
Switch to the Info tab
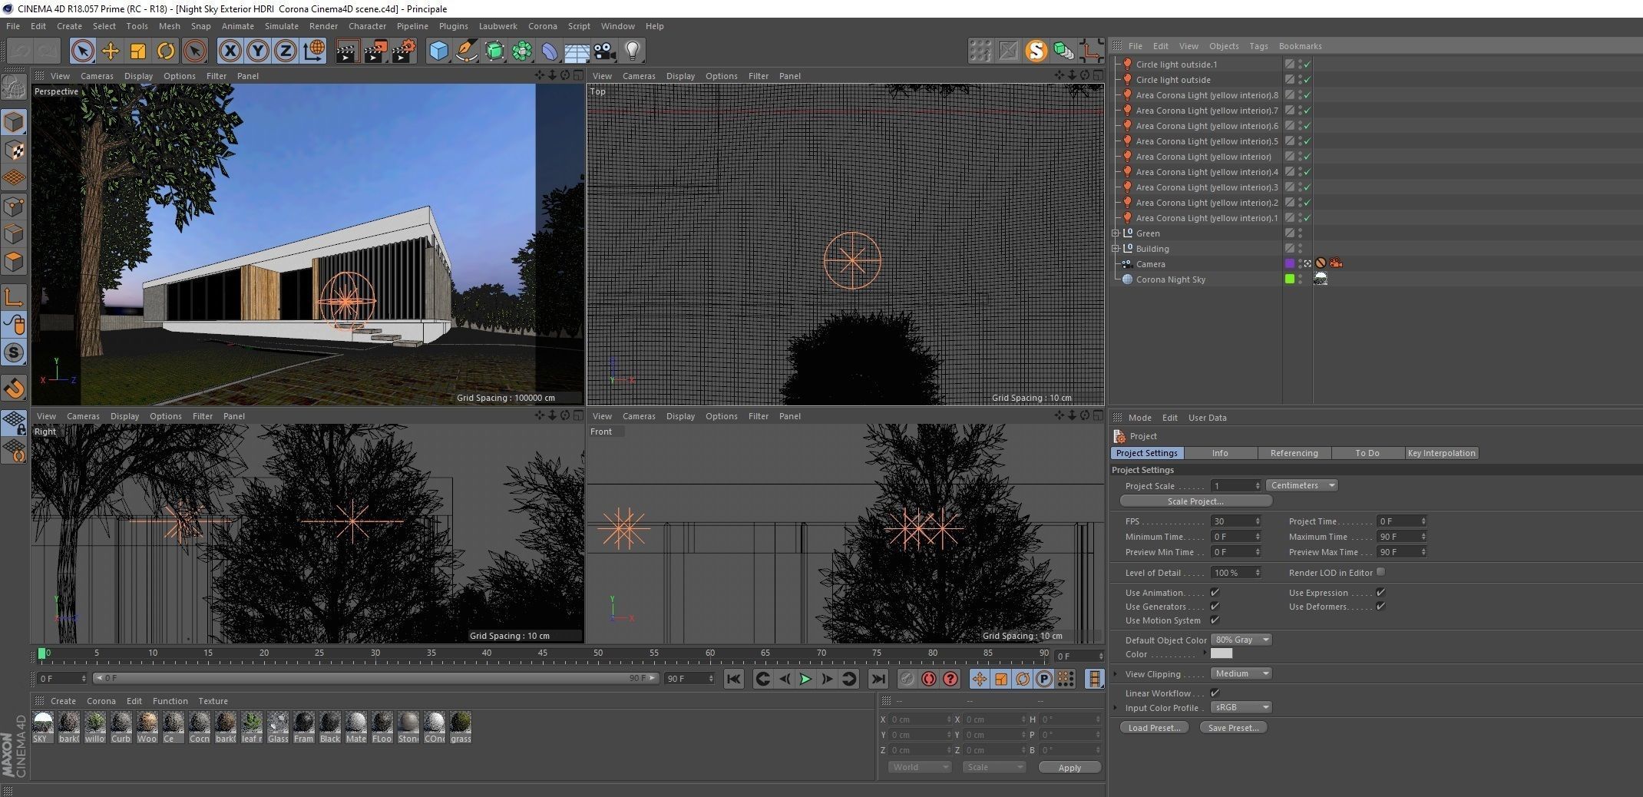1220,453
